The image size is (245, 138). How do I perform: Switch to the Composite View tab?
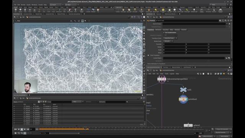[50, 14]
